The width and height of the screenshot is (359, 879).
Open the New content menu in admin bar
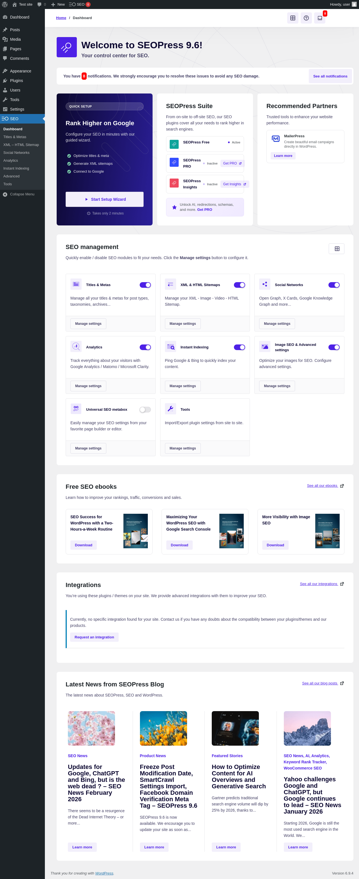pos(58,4)
